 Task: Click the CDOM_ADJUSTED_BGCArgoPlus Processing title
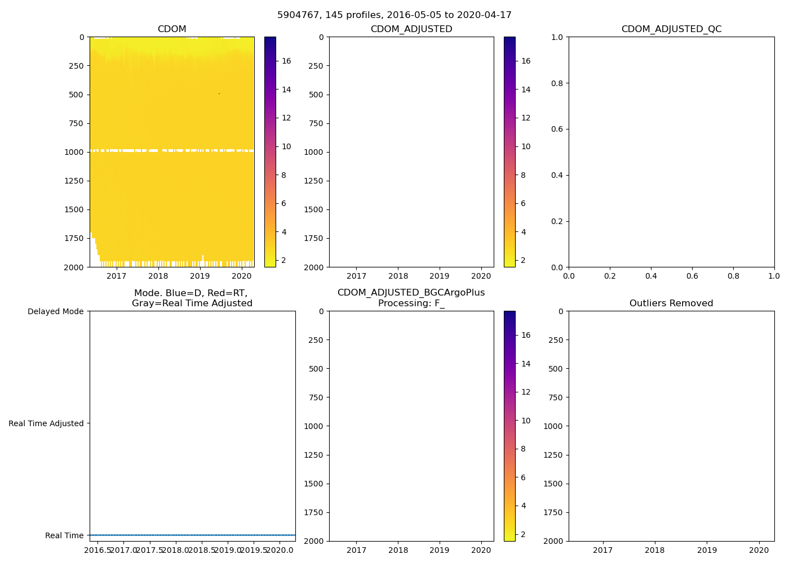point(411,298)
